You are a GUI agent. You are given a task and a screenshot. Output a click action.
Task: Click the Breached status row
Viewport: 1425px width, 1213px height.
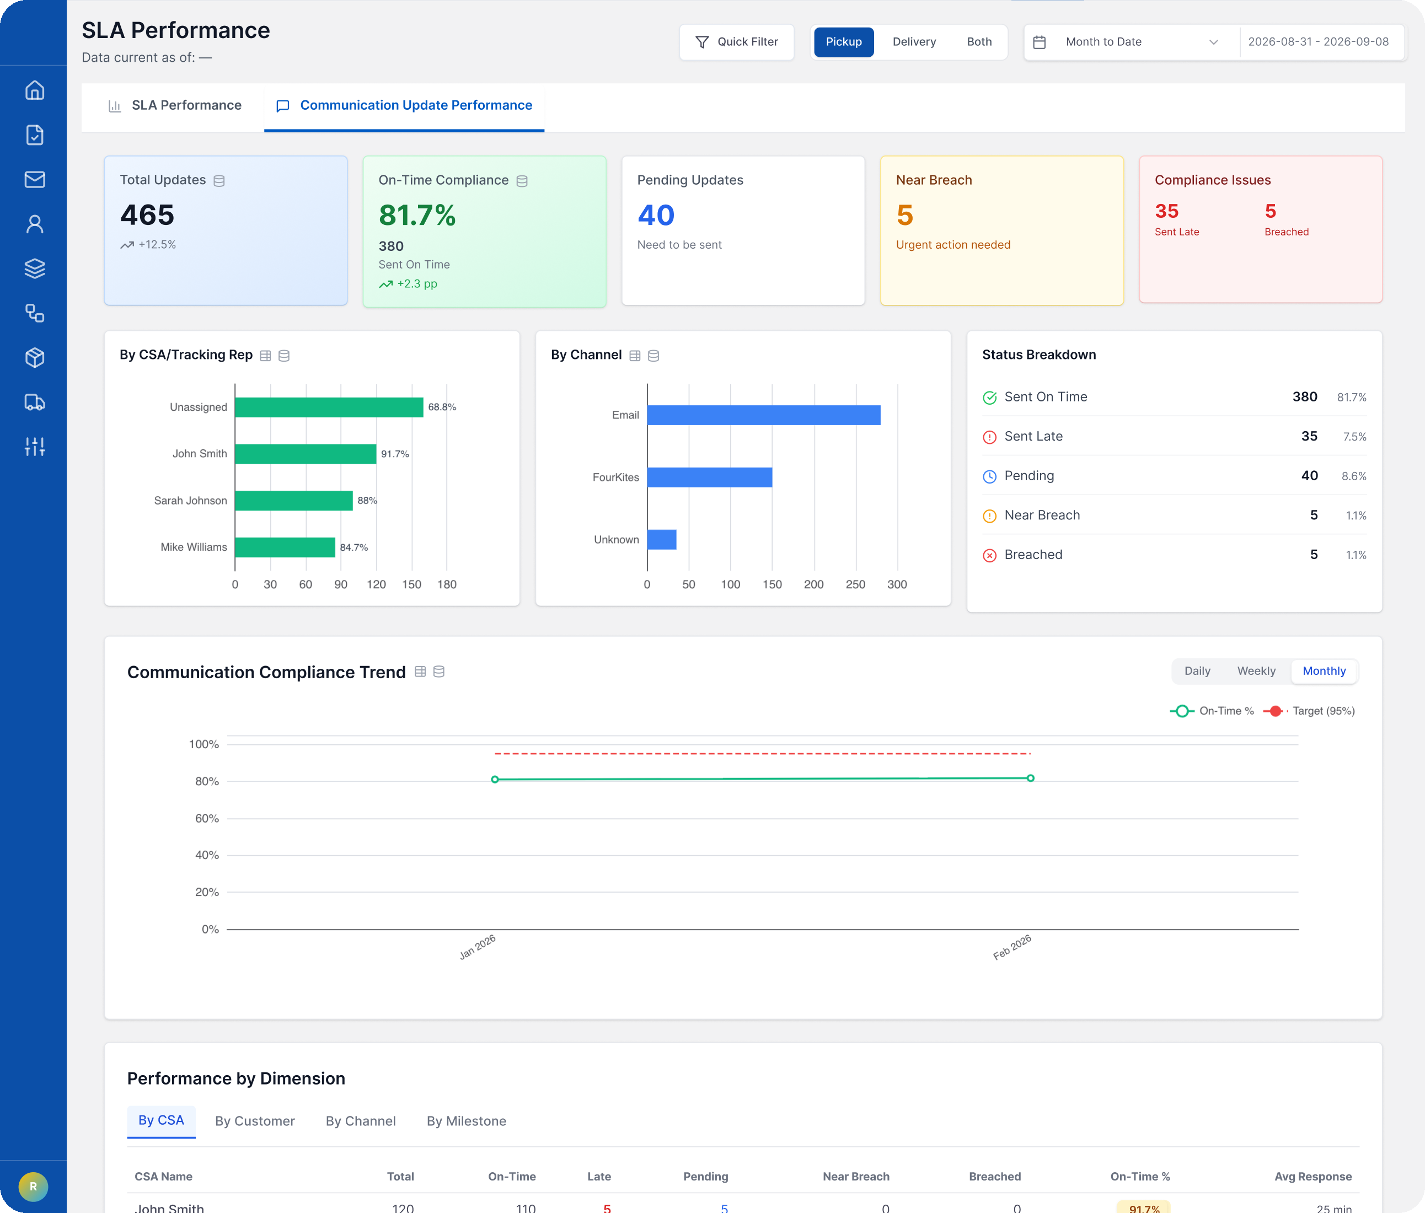tap(1174, 555)
